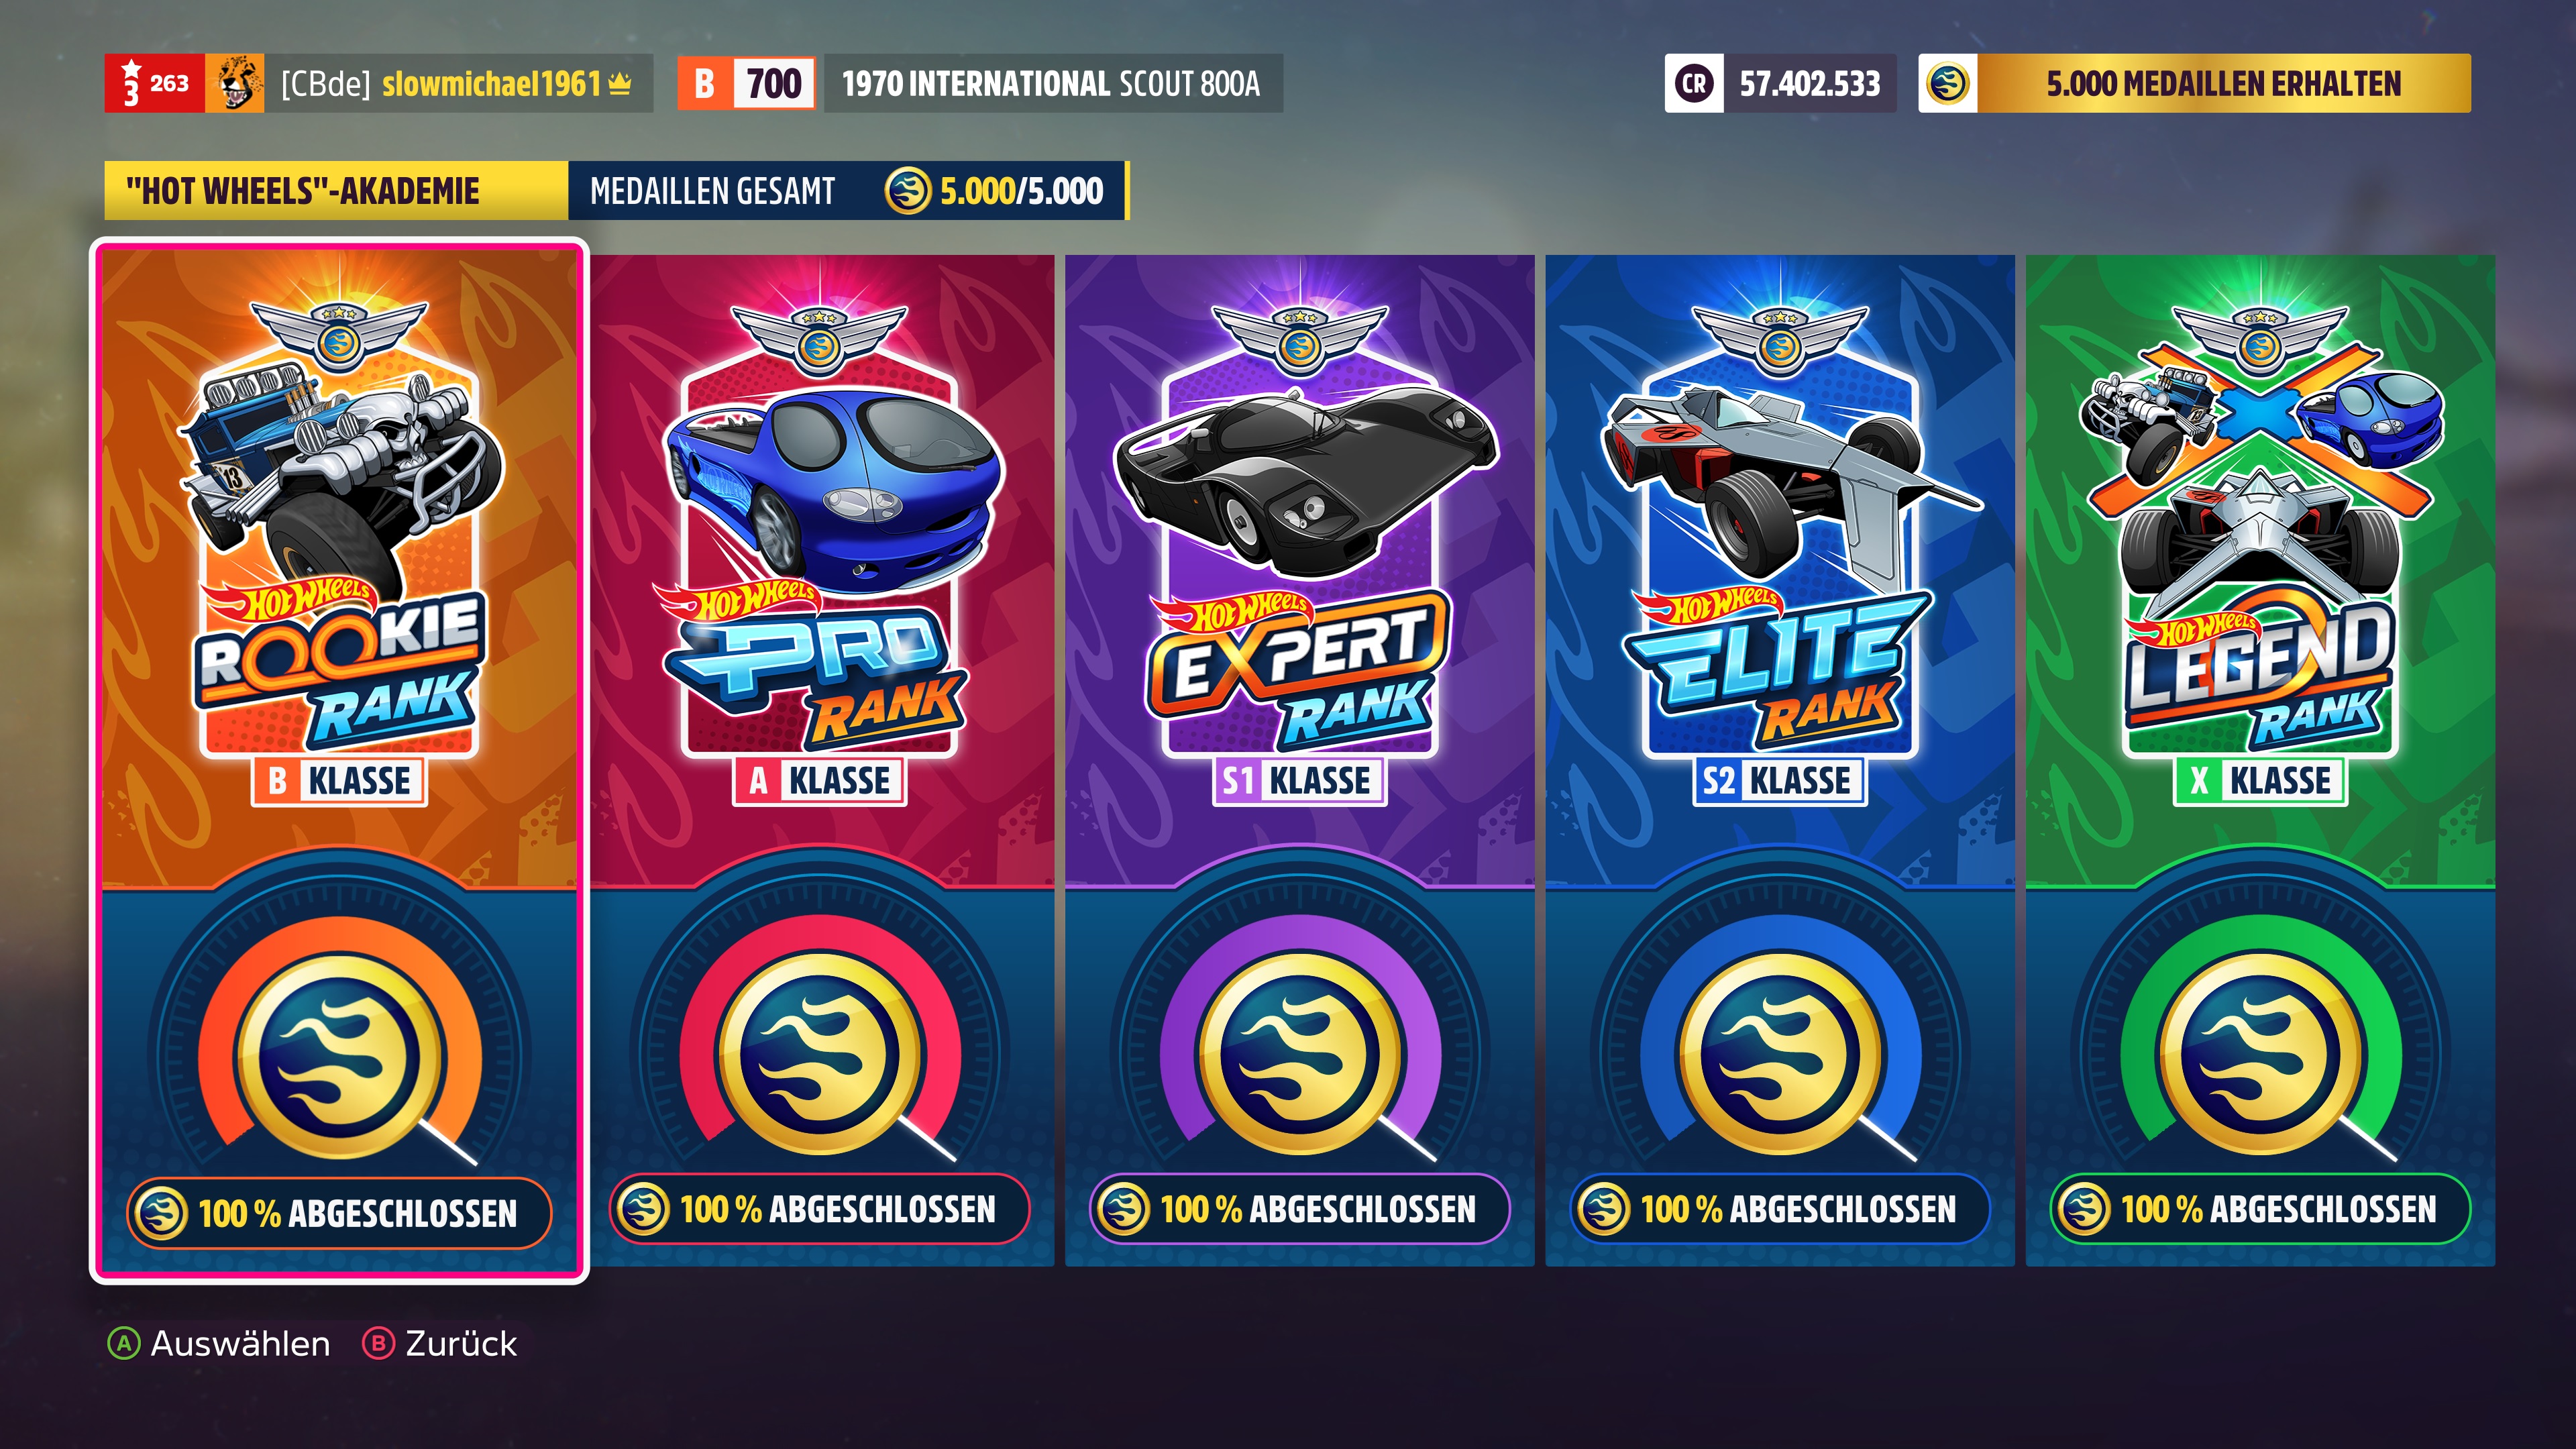Viewport: 2576px width, 1449px height.
Task: Click the Zurück B button prompt
Action: [439, 1343]
